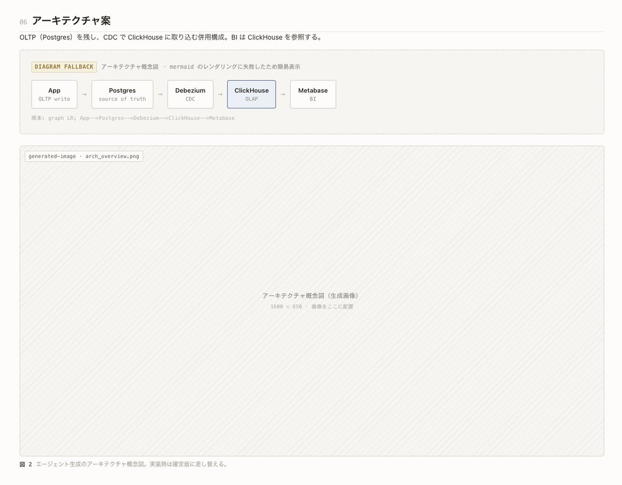
Task: Click the OLTP（Postgres）description paragraph
Action: point(171,37)
